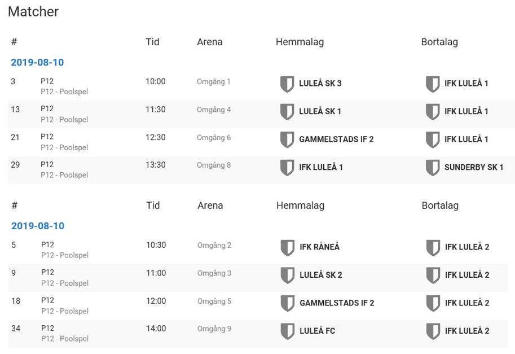Open match number 13 row
Screen dimensions: 515x354
261,114
